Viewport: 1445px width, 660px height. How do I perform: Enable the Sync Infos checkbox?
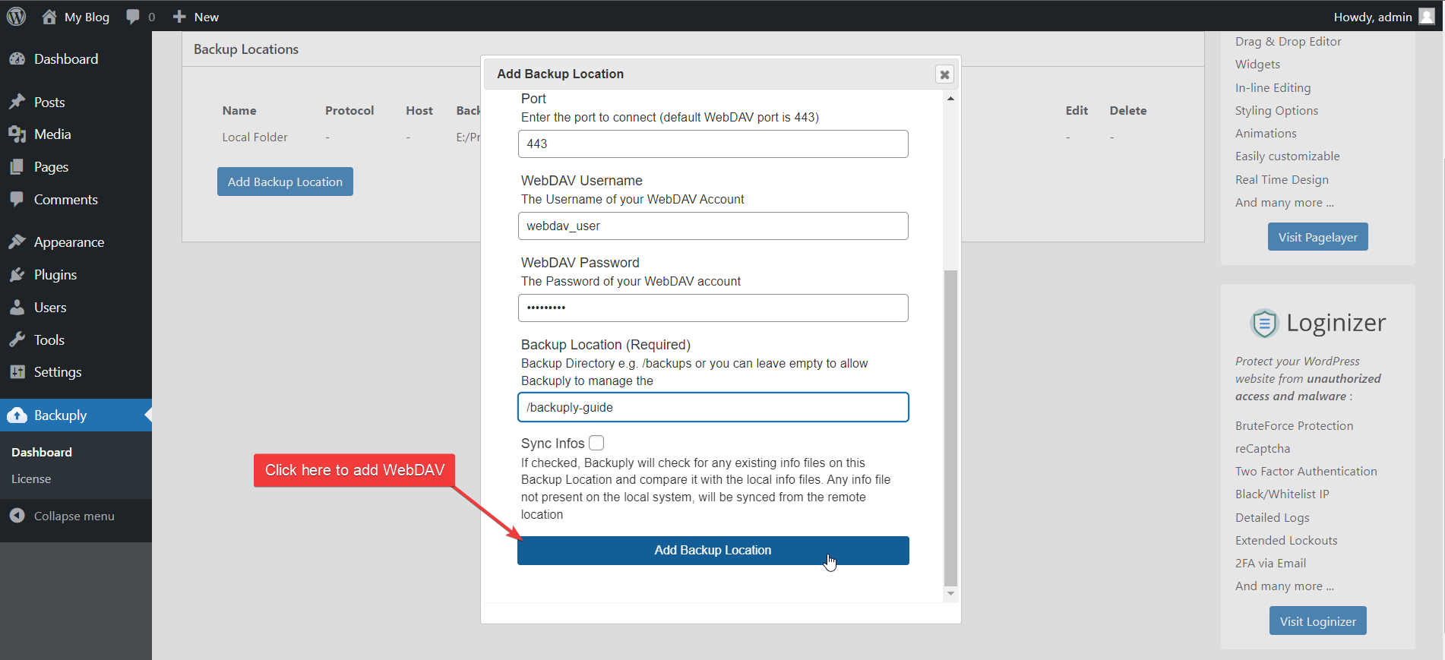click(x=596, y=443)
